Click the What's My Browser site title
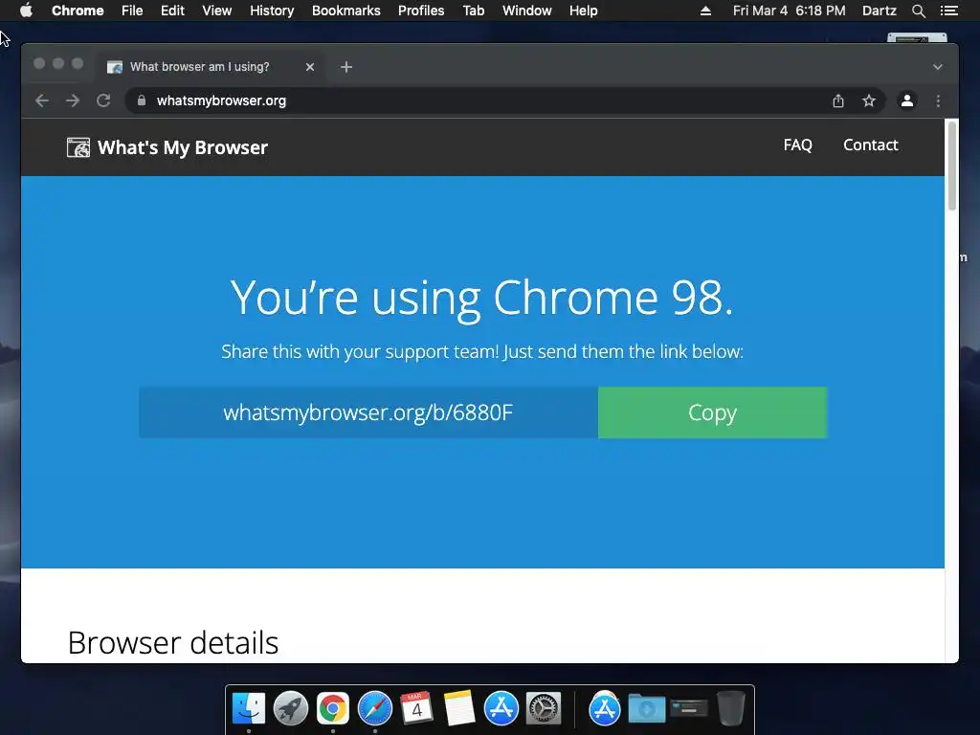980x735 pixels. 183,147
